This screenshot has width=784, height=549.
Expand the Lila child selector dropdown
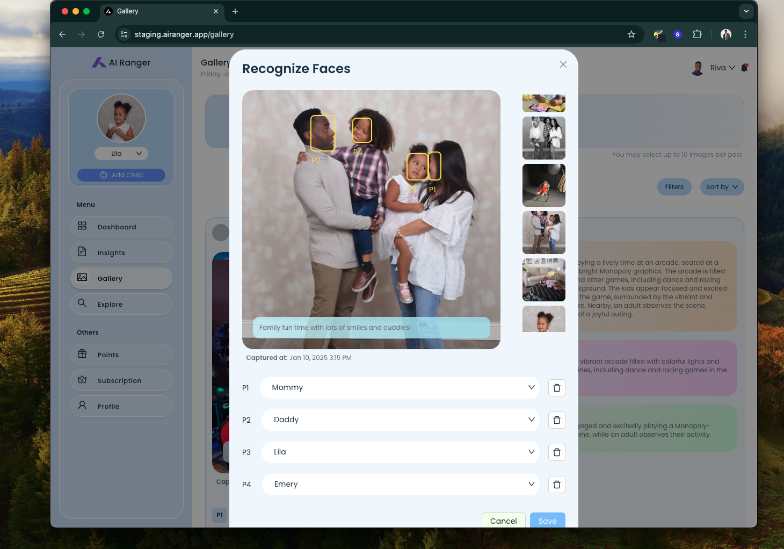pyautogui.click(x=121, y=154)
